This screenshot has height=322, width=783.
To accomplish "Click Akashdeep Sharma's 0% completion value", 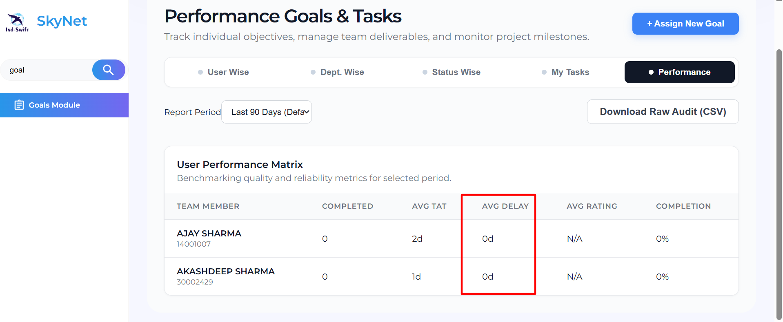I will 663,277.
